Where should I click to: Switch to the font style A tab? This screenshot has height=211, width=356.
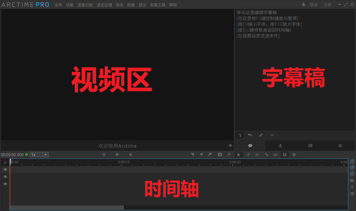280,145
